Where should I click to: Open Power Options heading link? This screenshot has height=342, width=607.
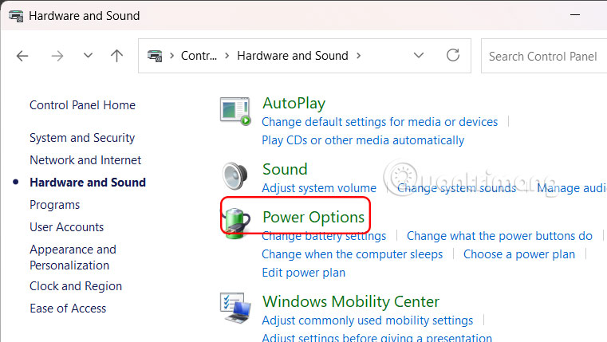coord(313,217)
